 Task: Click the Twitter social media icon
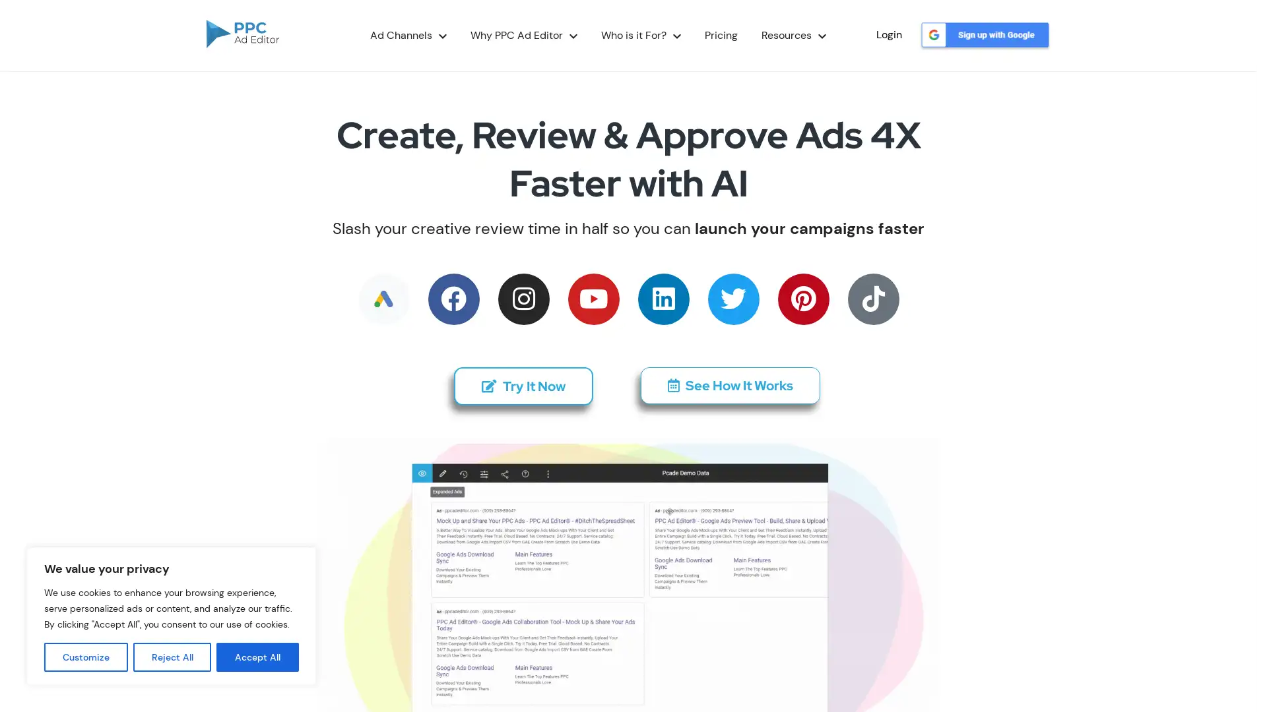pyautogui.click(x=734, y=299)
